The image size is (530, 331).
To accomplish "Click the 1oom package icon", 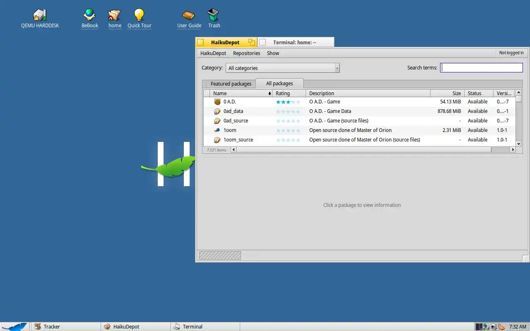I will [x=217, y=130].
